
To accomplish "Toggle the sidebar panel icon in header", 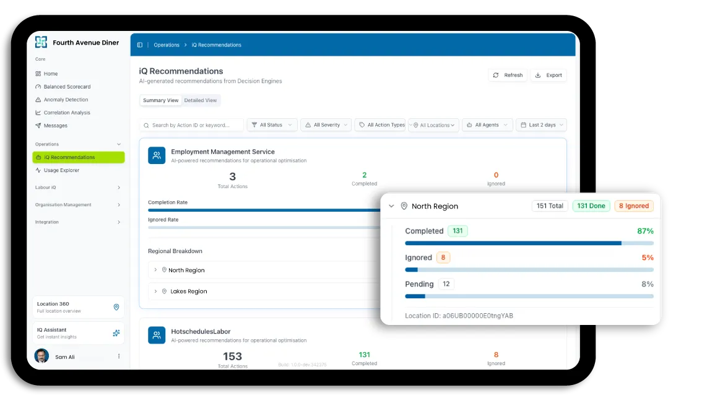I will (139, 45).
